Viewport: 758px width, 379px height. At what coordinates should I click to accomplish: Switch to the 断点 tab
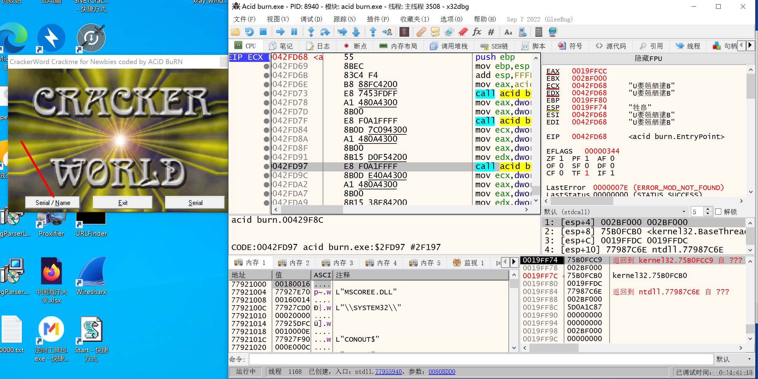[355, 46]
